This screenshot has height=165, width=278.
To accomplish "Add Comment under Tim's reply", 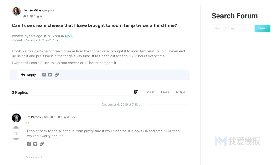I will [34, 157].
